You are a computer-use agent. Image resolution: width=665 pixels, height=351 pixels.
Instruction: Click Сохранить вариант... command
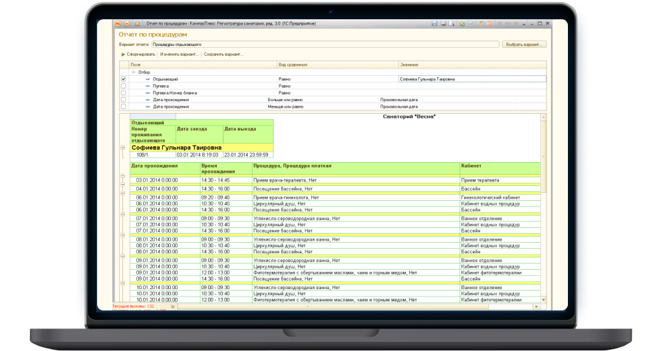223,54
